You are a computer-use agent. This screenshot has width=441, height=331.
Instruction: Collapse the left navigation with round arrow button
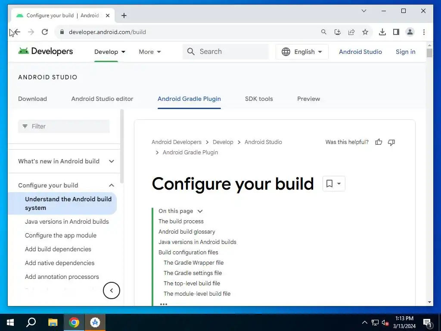pyautogui.click(x=112, y=290)
